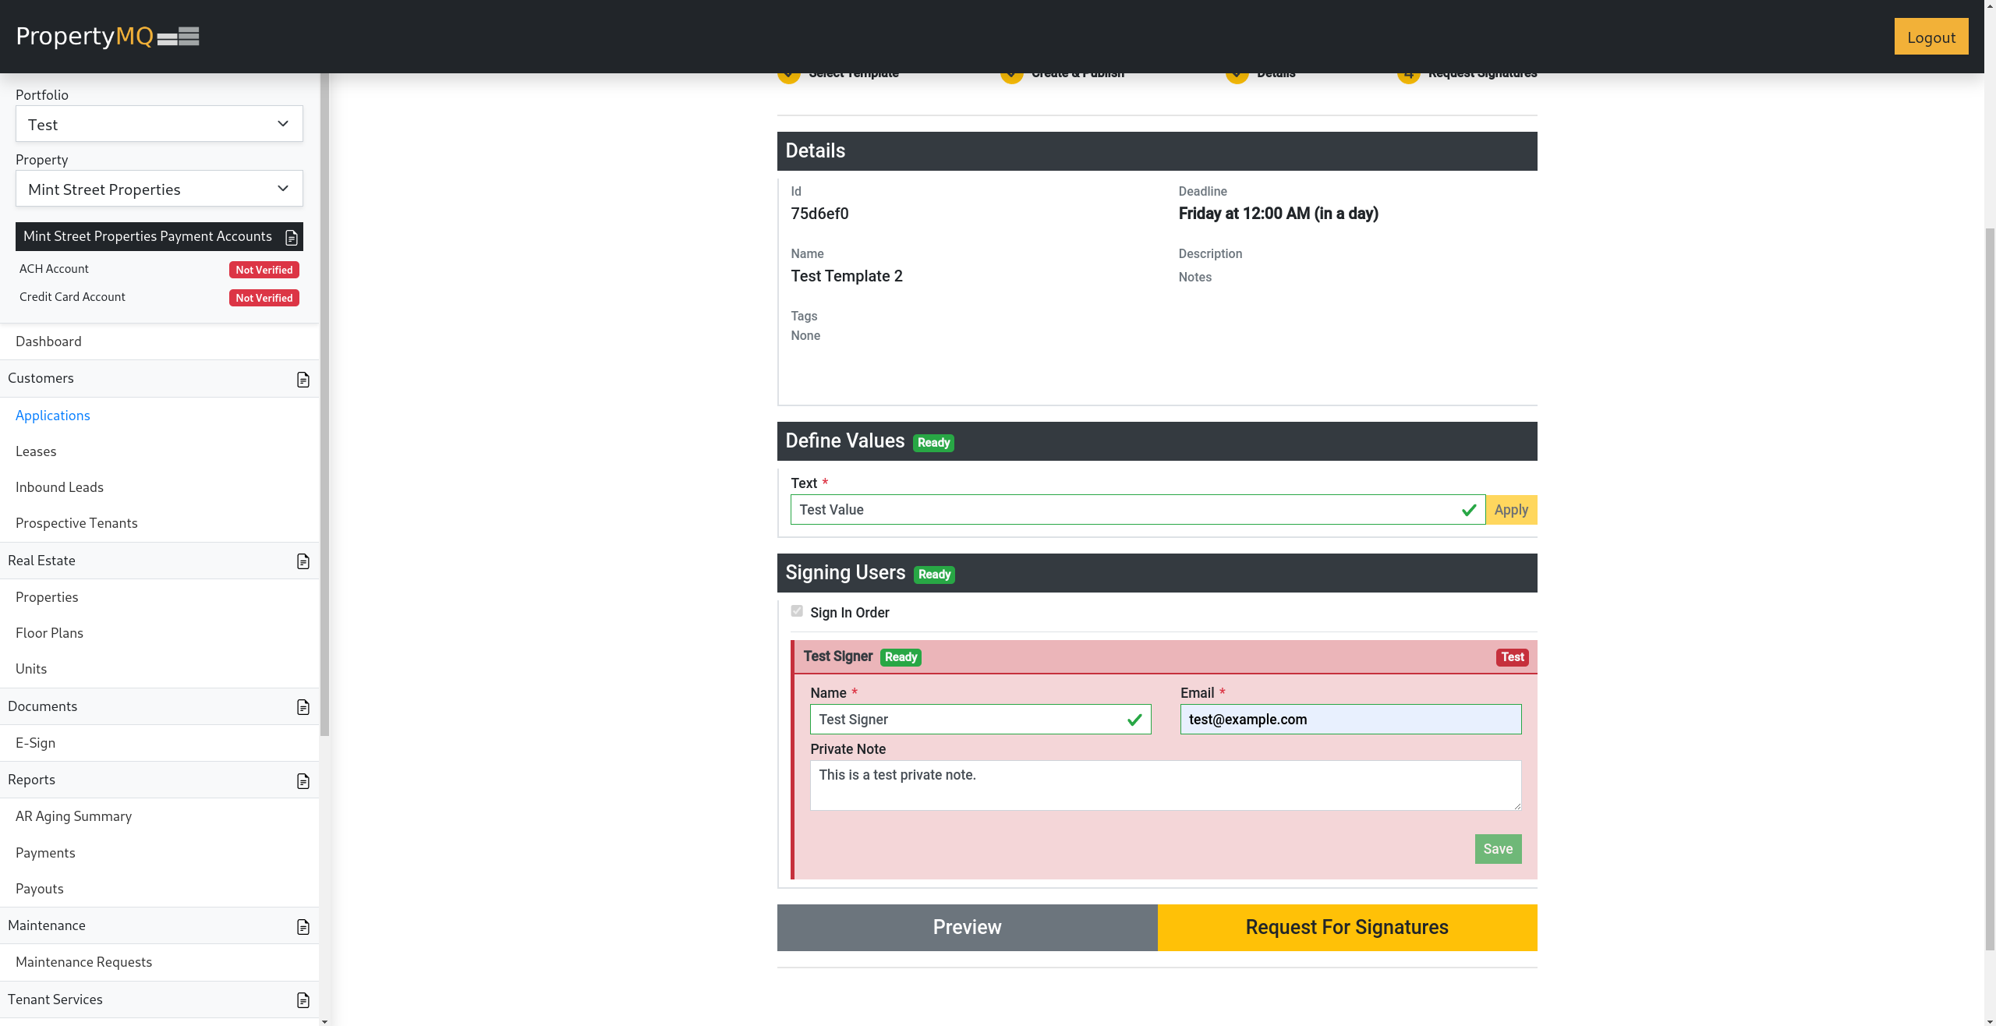Click the Real Estate section icon
The height and width of the screenshot is (1026, 1996).
303,561
